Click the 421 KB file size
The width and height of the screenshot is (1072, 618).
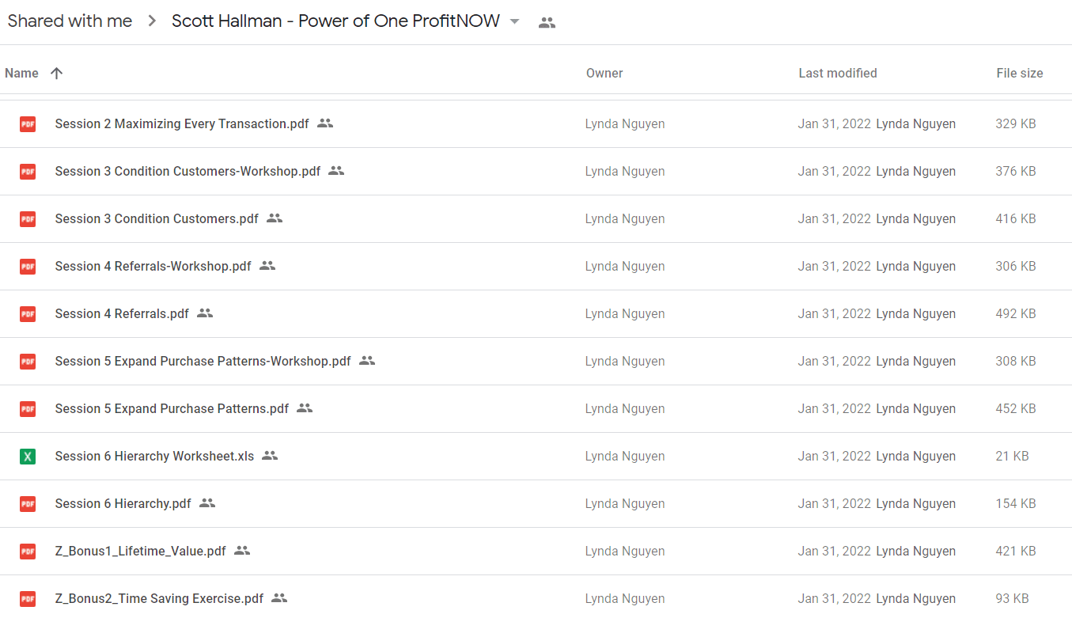pos(1016,551)
